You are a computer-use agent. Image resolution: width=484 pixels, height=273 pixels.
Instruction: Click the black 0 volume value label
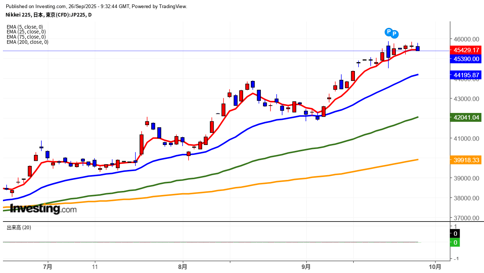(x=455, y=234)
